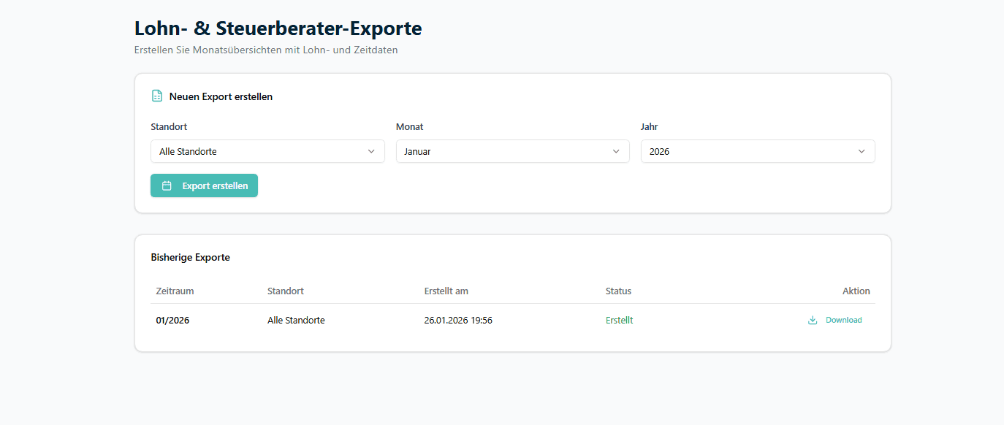Click the Lohn- & Steuerberater-Exporte page title

[x=278, y=28]
